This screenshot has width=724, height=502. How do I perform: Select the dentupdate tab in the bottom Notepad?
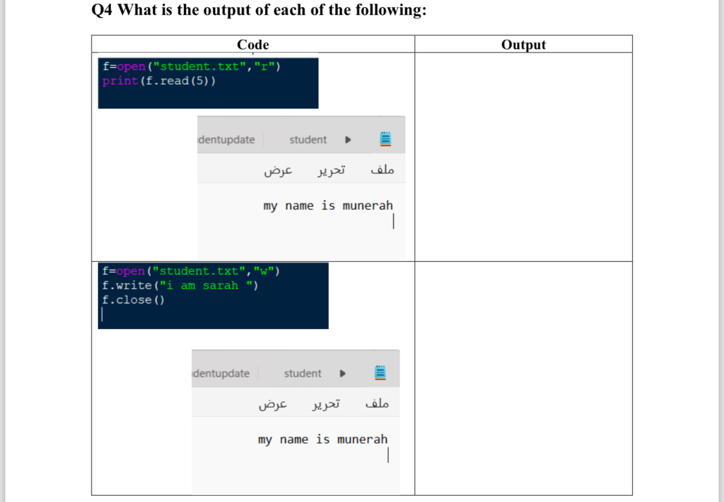221,374
